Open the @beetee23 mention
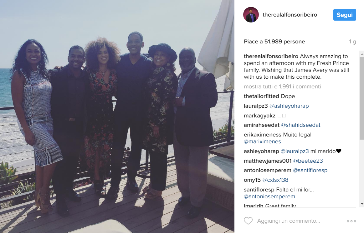The width and height of the screenshot is (364, 233). tap(308, 161)
